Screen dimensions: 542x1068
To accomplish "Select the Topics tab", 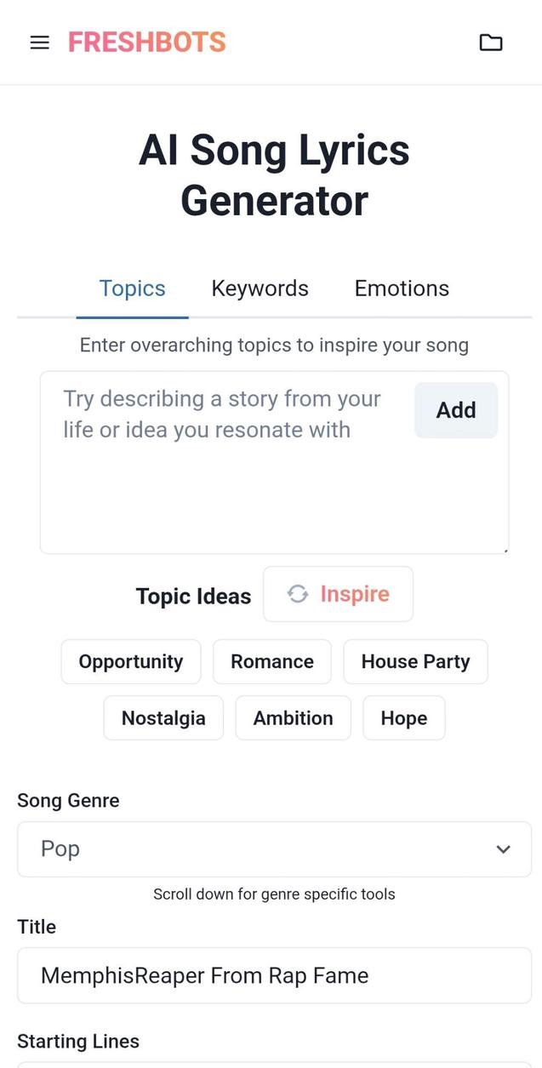I will [x=132, y=288].
